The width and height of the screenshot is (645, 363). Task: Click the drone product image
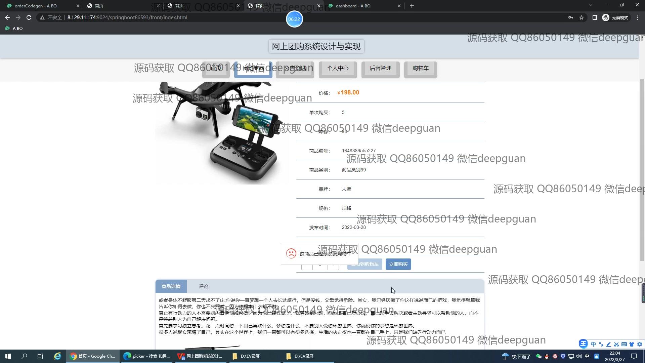(x=222, y=133)
